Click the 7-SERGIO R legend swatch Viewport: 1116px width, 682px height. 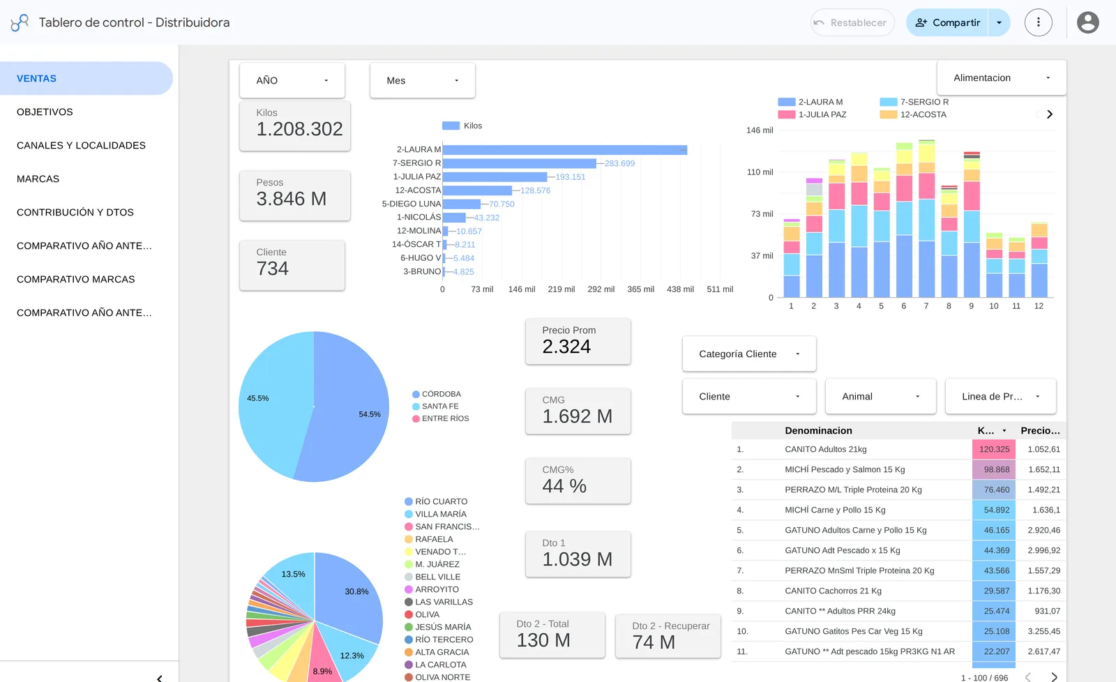[889, 102]
